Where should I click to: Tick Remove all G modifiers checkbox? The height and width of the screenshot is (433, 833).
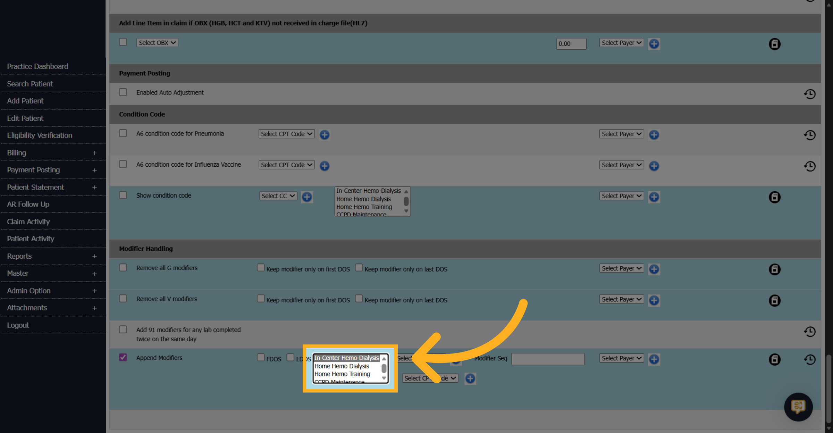pos(123,267)
